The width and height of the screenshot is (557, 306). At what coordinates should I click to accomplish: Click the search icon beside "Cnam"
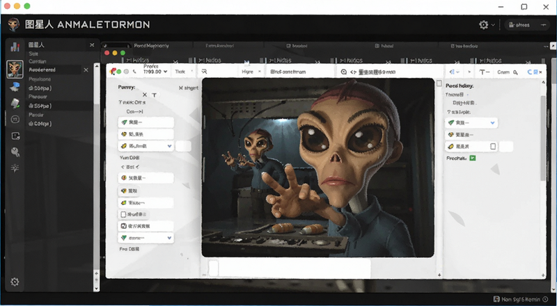click(515, 72)
